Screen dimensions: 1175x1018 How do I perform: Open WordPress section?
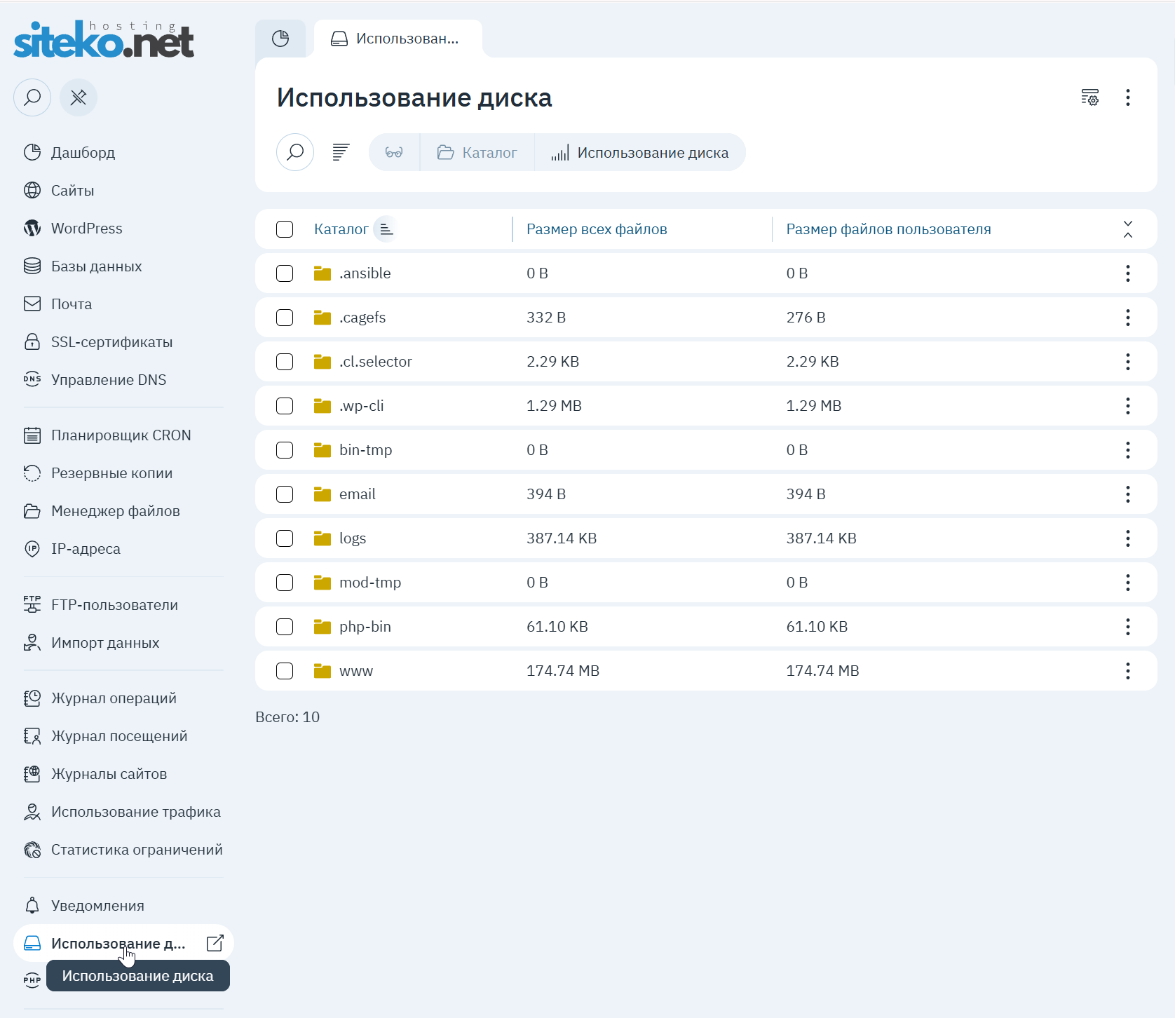[86, 228]
